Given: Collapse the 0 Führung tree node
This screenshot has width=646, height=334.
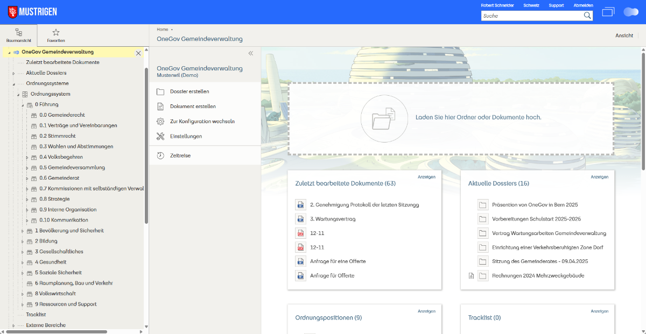Looking at the screenshot, I should click(23, 105).
